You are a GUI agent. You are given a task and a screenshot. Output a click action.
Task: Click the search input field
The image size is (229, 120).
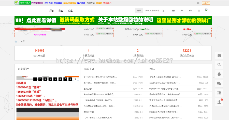[x=152, y=11]
